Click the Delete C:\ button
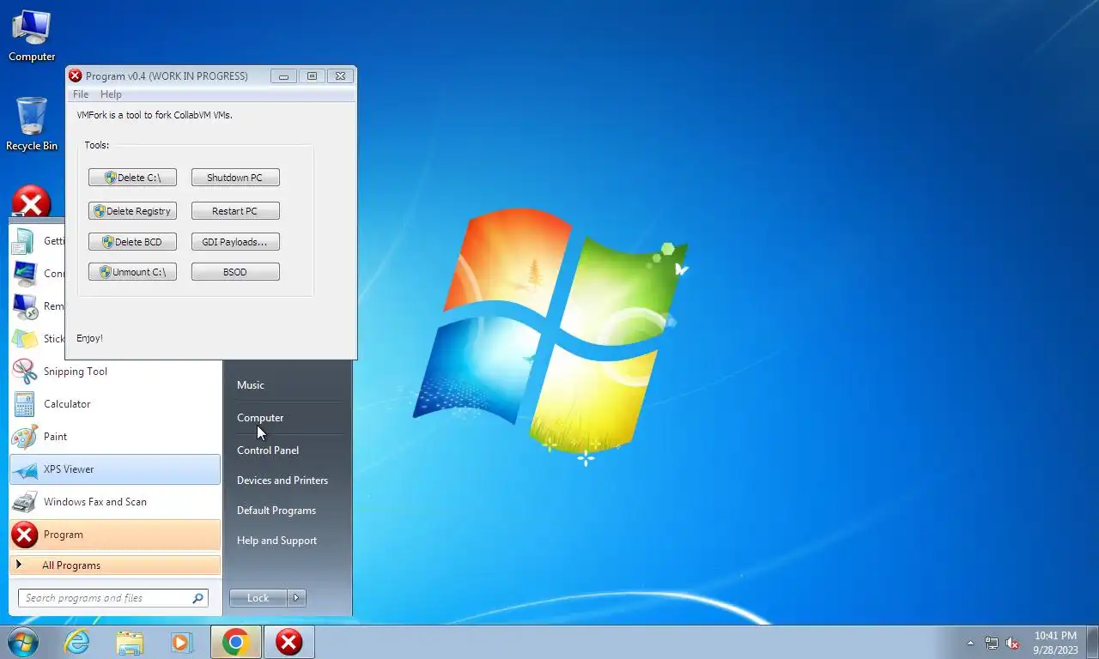The height and width of the screenshot is (659, 1099). [132, 178]
